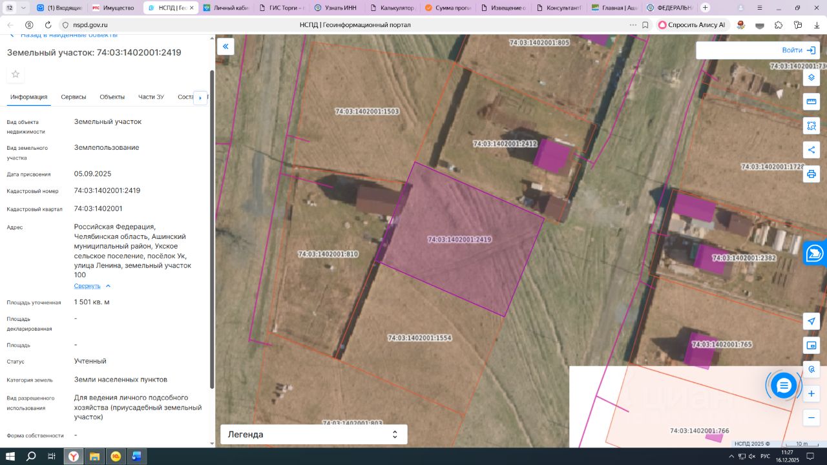Viewport: 827px width, 465px height.
Task: Click the status value Учтенный
Action: [x=90, y=362]
